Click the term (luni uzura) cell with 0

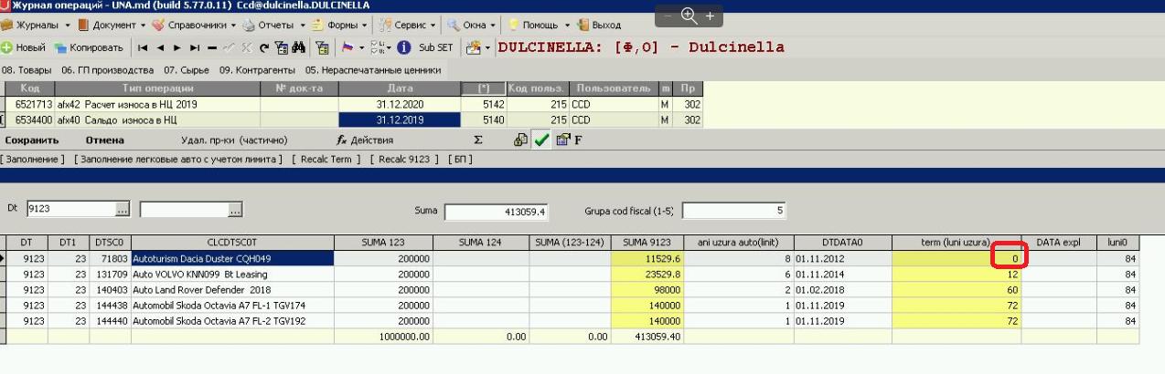[957, 259]
